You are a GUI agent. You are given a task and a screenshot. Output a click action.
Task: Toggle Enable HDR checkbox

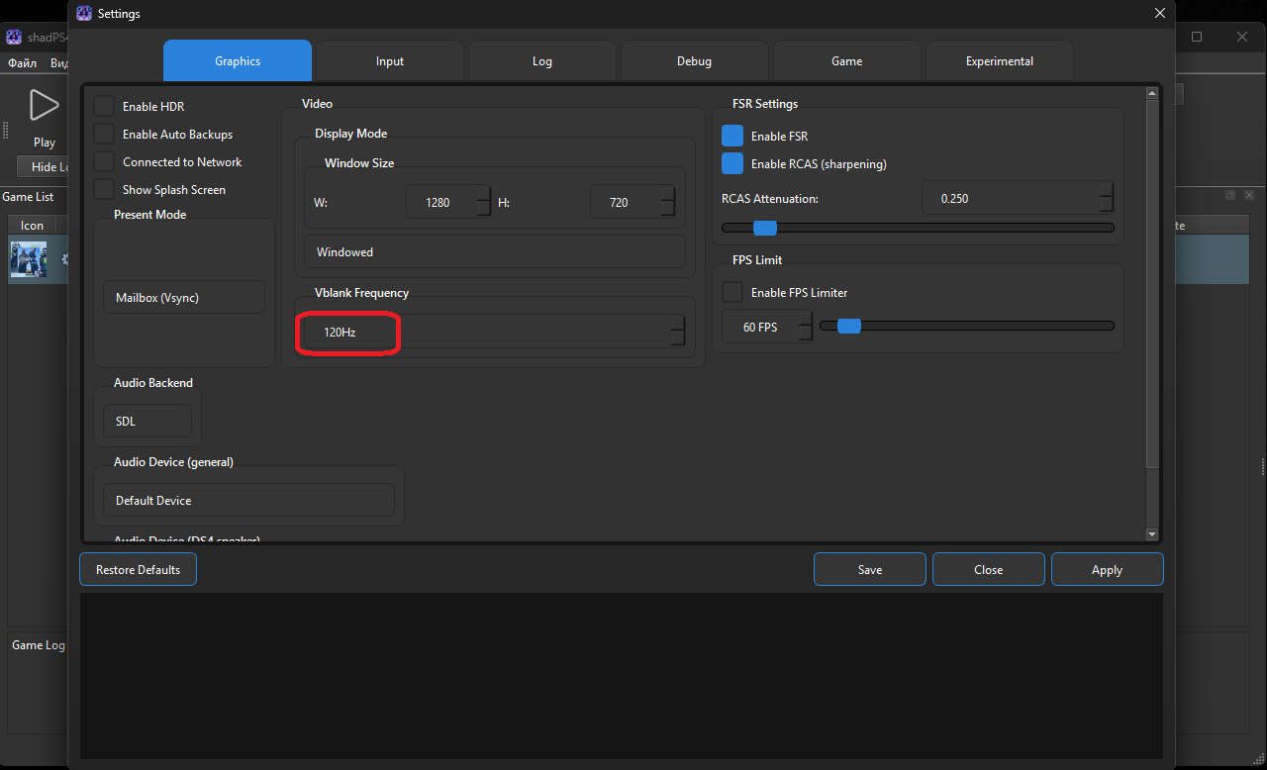click(x=104, y=106)
